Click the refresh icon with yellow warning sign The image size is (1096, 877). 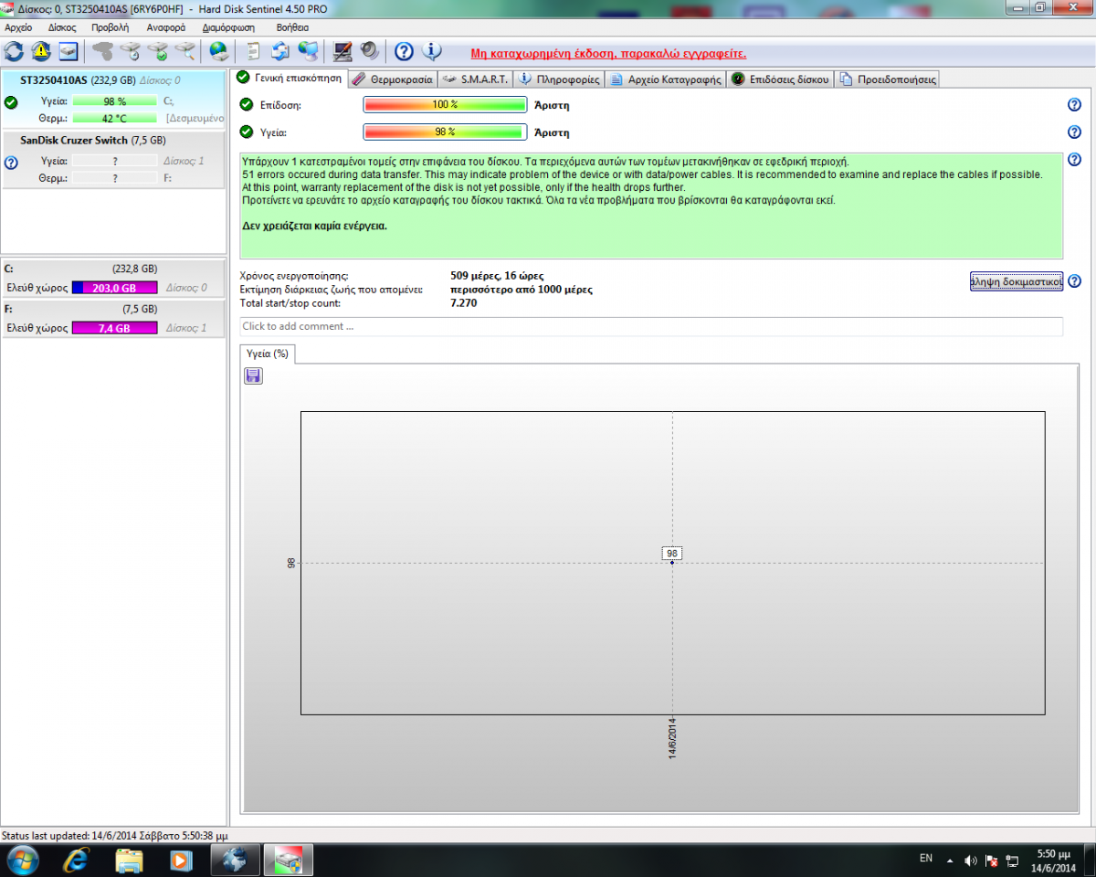tap(41, 51)
